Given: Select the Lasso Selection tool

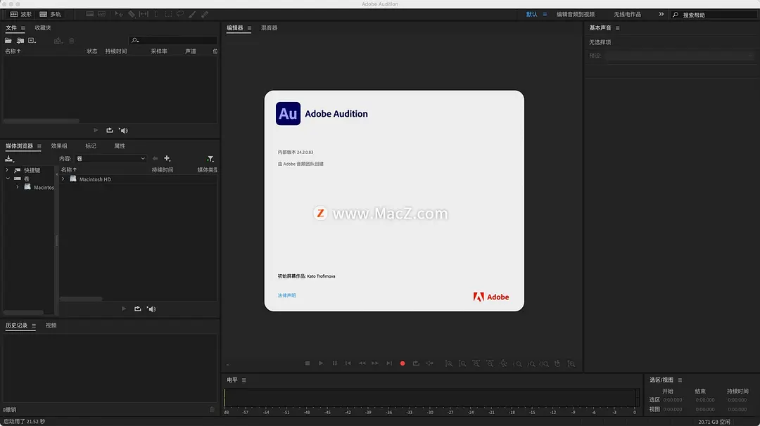Looking at the screenshot, I should tap(180, 14).
